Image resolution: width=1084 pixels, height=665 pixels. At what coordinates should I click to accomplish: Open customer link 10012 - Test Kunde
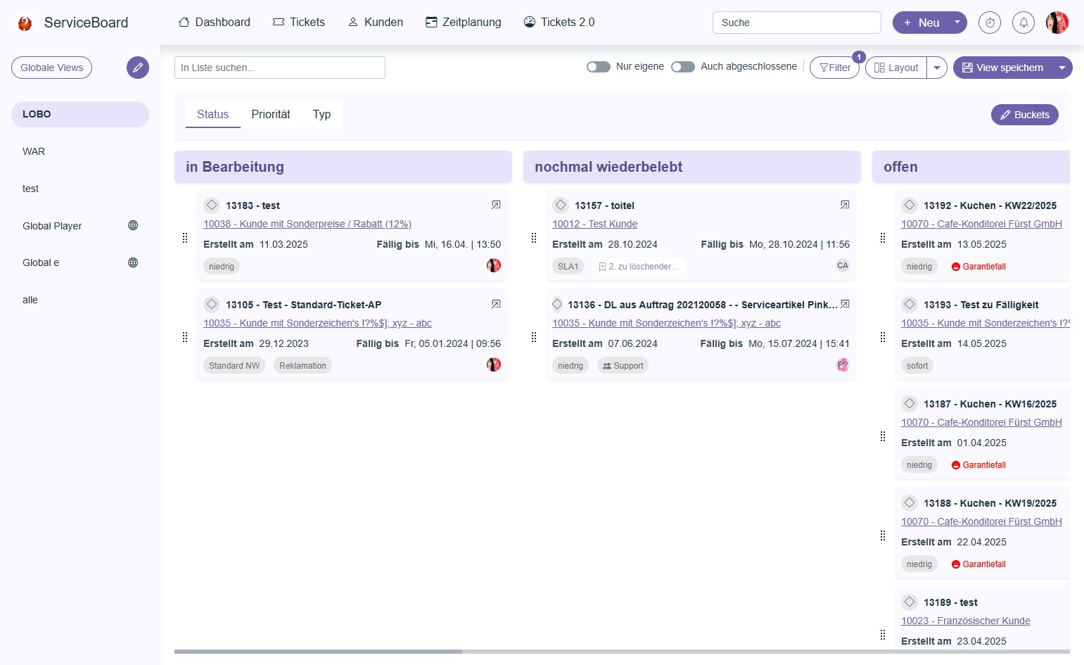pos(594,224)
